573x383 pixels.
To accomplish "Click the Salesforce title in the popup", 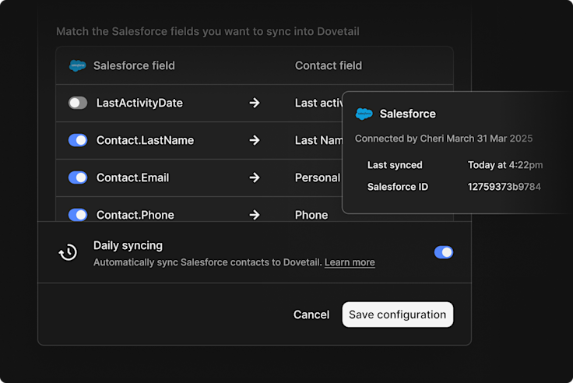I will pos(408,114).
